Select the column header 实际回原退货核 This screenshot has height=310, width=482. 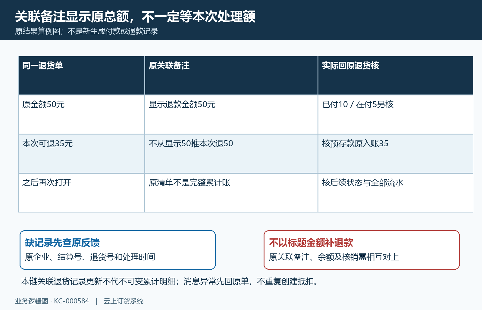point(395,75)
